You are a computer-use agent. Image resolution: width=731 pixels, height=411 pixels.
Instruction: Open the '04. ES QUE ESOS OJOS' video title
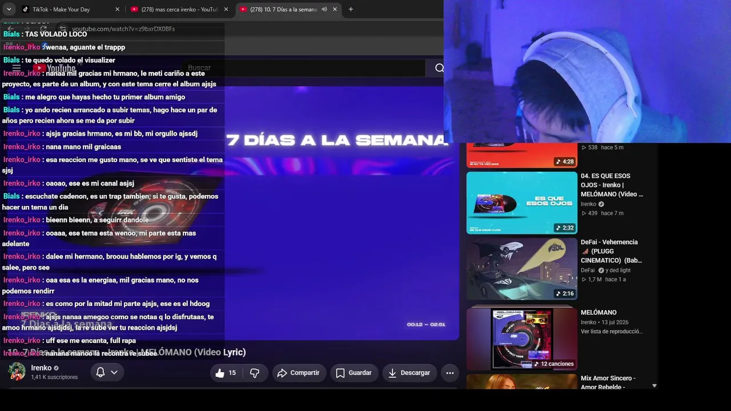point(612,185)
